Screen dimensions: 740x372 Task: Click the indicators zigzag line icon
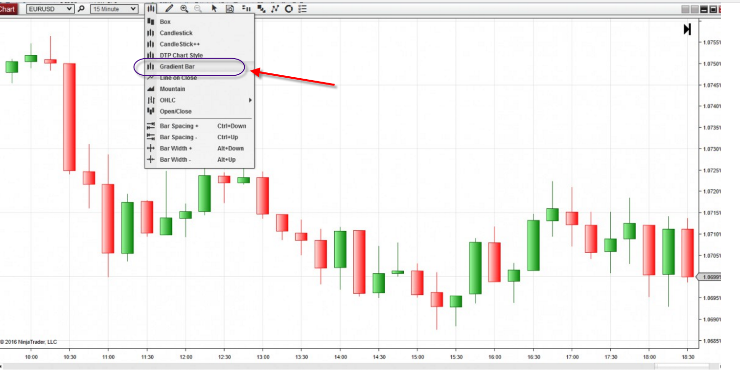[276, 9]
